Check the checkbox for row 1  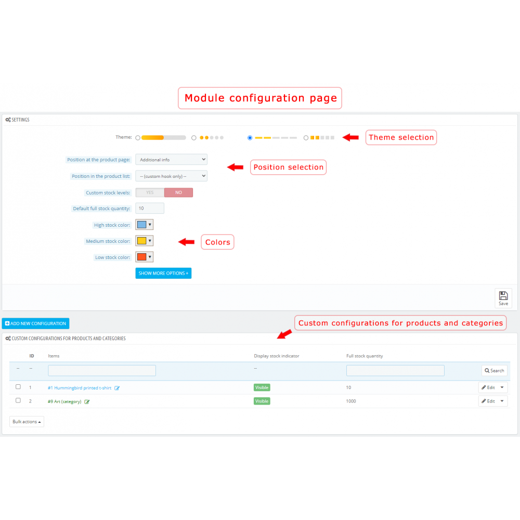[18, 386]
